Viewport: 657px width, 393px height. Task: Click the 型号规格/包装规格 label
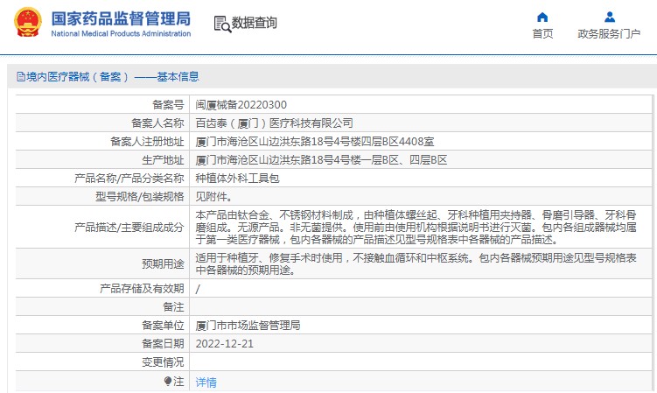click(x=139, y=197)
